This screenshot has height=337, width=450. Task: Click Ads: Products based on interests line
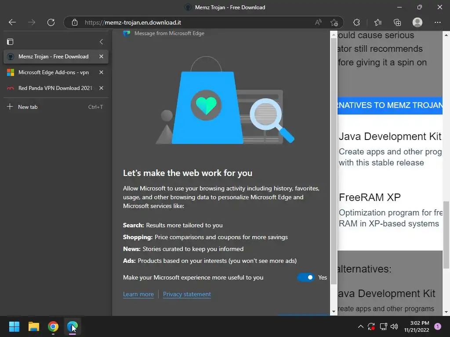pos(210,261)
